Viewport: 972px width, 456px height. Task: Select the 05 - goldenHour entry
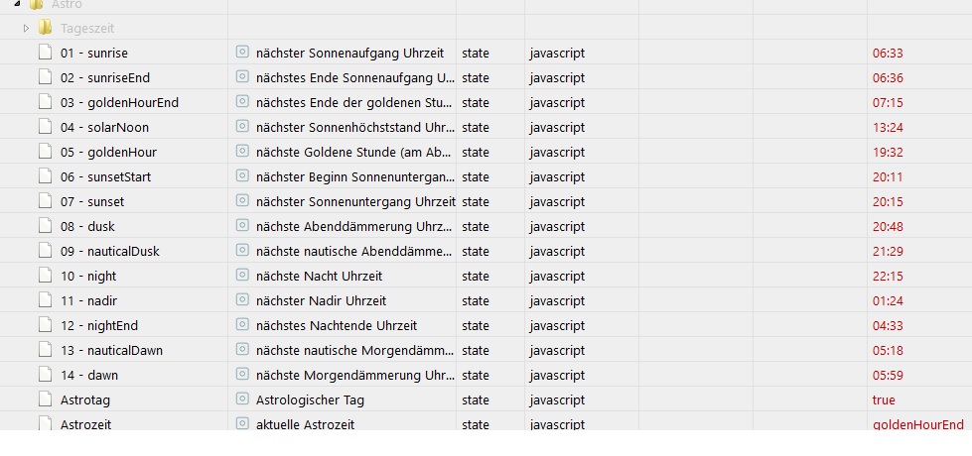[108, 153]
